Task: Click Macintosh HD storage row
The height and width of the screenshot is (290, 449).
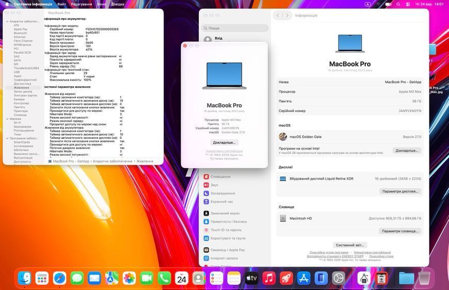Action: [350, 218]
